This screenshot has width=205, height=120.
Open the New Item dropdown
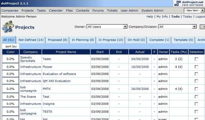click(194, 10)
